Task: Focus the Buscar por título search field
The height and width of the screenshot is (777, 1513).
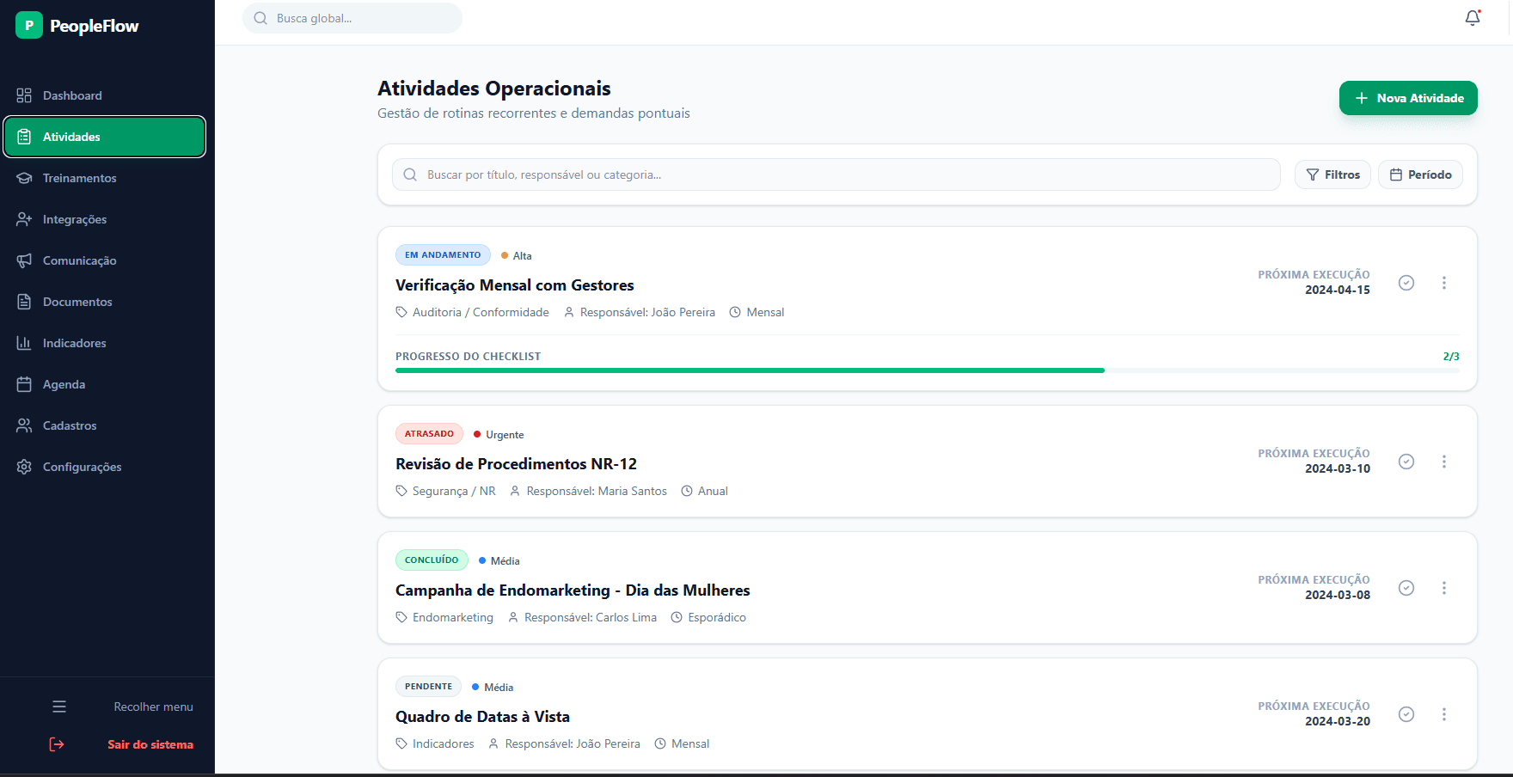Action: point(836,174)
